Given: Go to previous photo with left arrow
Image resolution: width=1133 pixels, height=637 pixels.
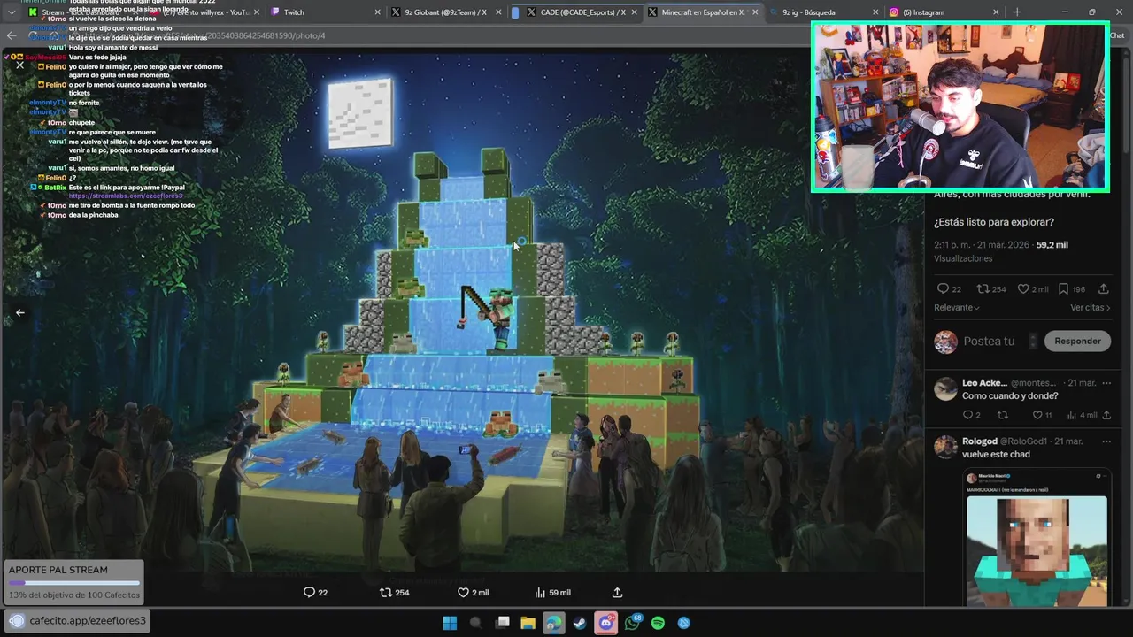Looking at the screenshot, I should pos(19,312).
